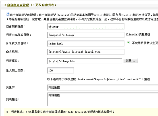The height and width of the screenshot is (116, 158).
Task: Click the 最大列出页数 field showing 100
Action: [61, 71]
